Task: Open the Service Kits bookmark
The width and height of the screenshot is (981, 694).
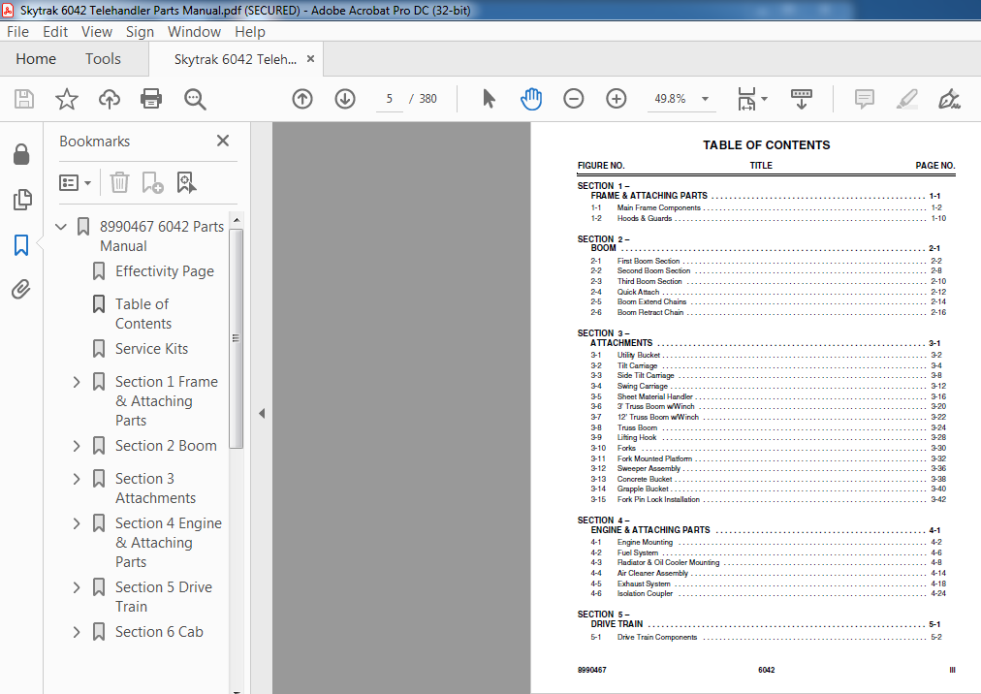Action: (x=151, y=349)
